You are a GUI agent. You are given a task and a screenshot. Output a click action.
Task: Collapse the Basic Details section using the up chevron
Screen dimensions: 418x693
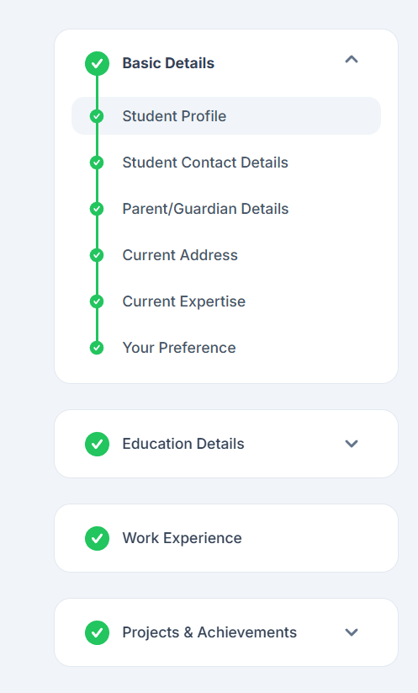[x=352, y=59]
